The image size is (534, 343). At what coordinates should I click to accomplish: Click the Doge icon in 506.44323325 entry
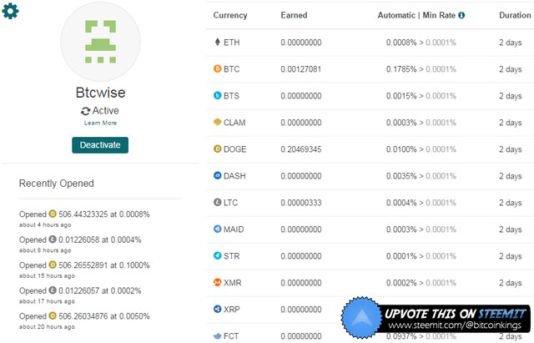tap(53, 214)
